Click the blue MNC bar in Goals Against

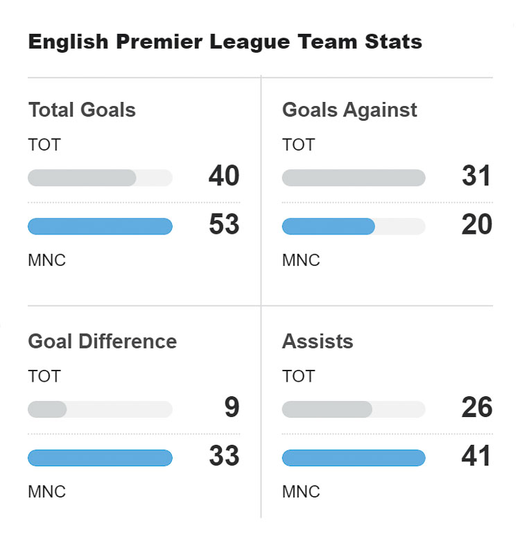point(329,226)
